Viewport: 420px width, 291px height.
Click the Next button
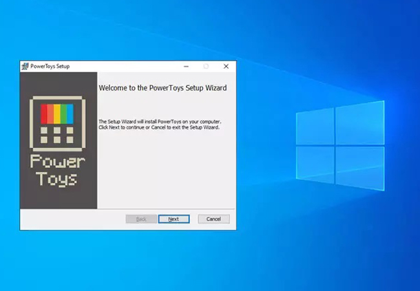click(174, 219)
